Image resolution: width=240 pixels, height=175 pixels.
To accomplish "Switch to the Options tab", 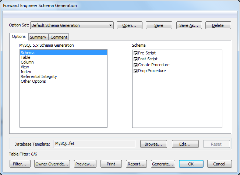I will coord(19,36).
